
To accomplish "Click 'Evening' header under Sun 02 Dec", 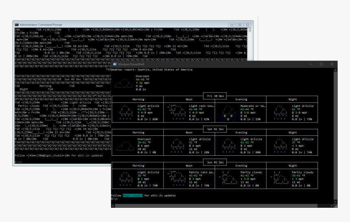I will [241, 166].
